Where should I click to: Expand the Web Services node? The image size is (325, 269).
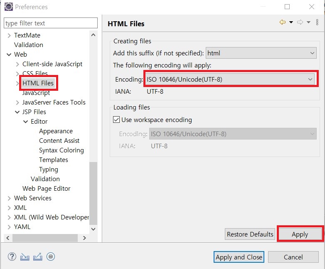(x=9, y=198)
